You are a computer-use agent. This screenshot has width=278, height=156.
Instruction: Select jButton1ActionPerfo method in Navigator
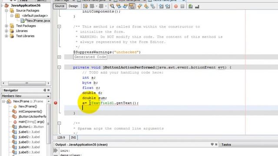coord(32,117)
